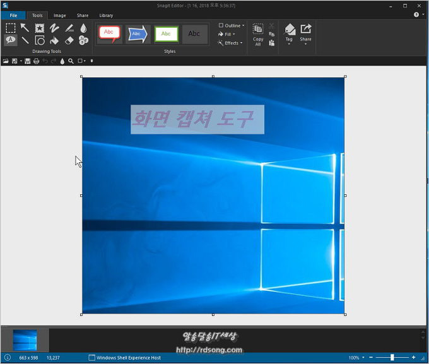Select the Eraser tool
The image size is (429, 364).
[x=69, y=40]
